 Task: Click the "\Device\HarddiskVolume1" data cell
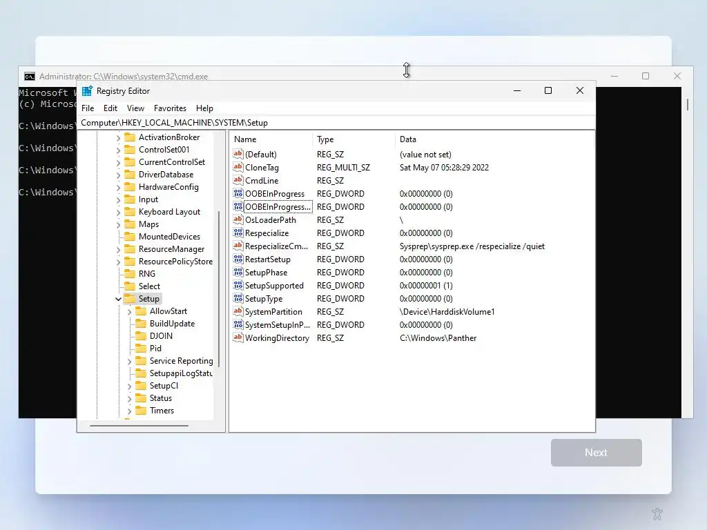[x=447, y=312]
